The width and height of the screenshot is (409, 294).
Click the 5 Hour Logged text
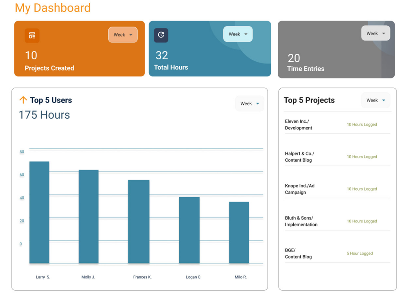pyautogui.click(x=360, y=253)
